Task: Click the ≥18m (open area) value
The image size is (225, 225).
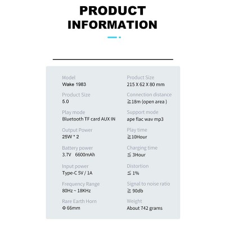Action: (x=147, y=102)
